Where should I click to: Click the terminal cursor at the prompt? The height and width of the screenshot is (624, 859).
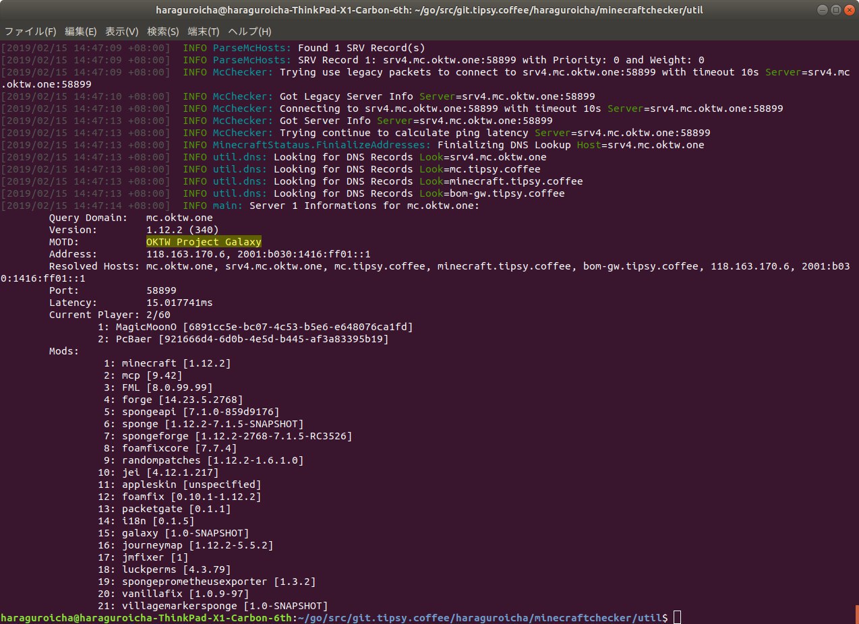[677, 617]
